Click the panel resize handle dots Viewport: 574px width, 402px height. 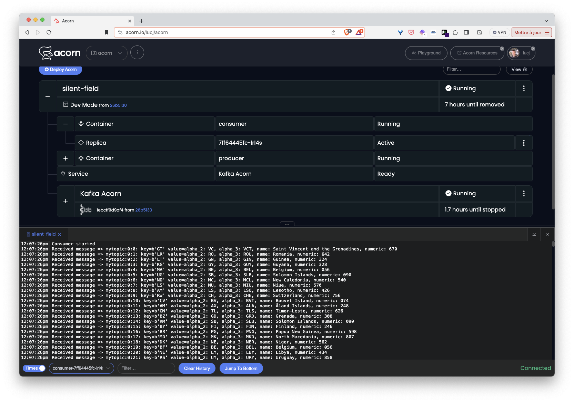[x=287, y=224]
